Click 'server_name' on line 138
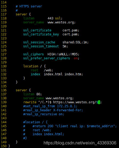Screen dimensions: 119x148 pos(34,98)
